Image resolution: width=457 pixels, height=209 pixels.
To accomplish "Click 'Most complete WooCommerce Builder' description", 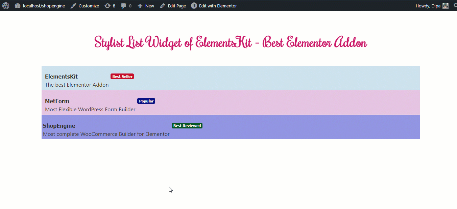I will pyautogui.click(x=106, y=134).
